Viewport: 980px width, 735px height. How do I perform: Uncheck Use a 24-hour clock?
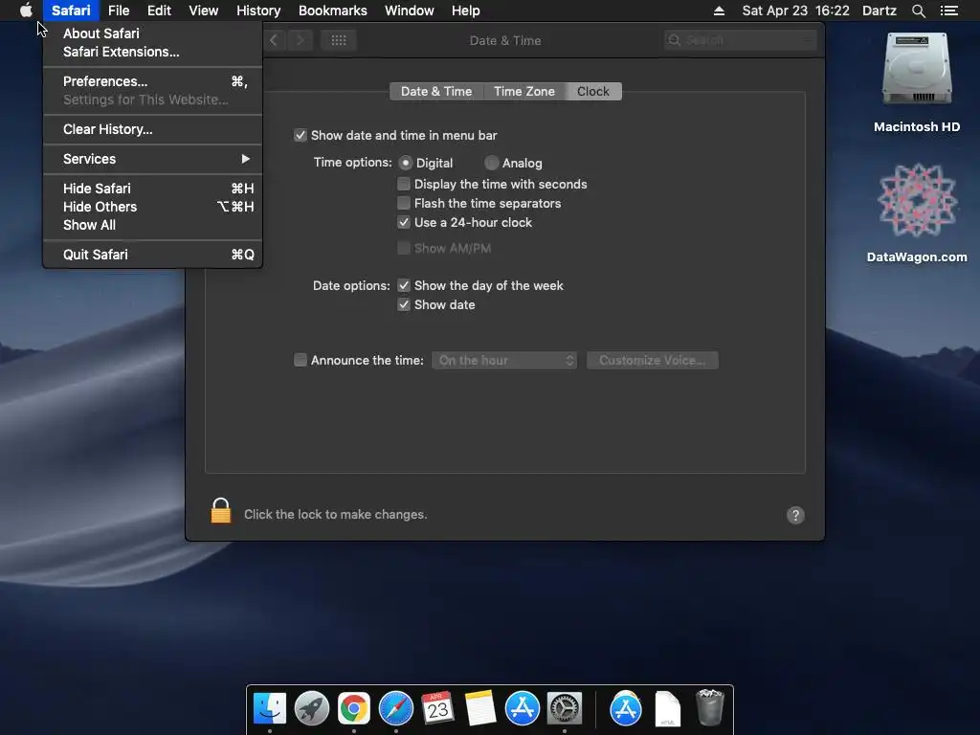click(x=404, y=222)
